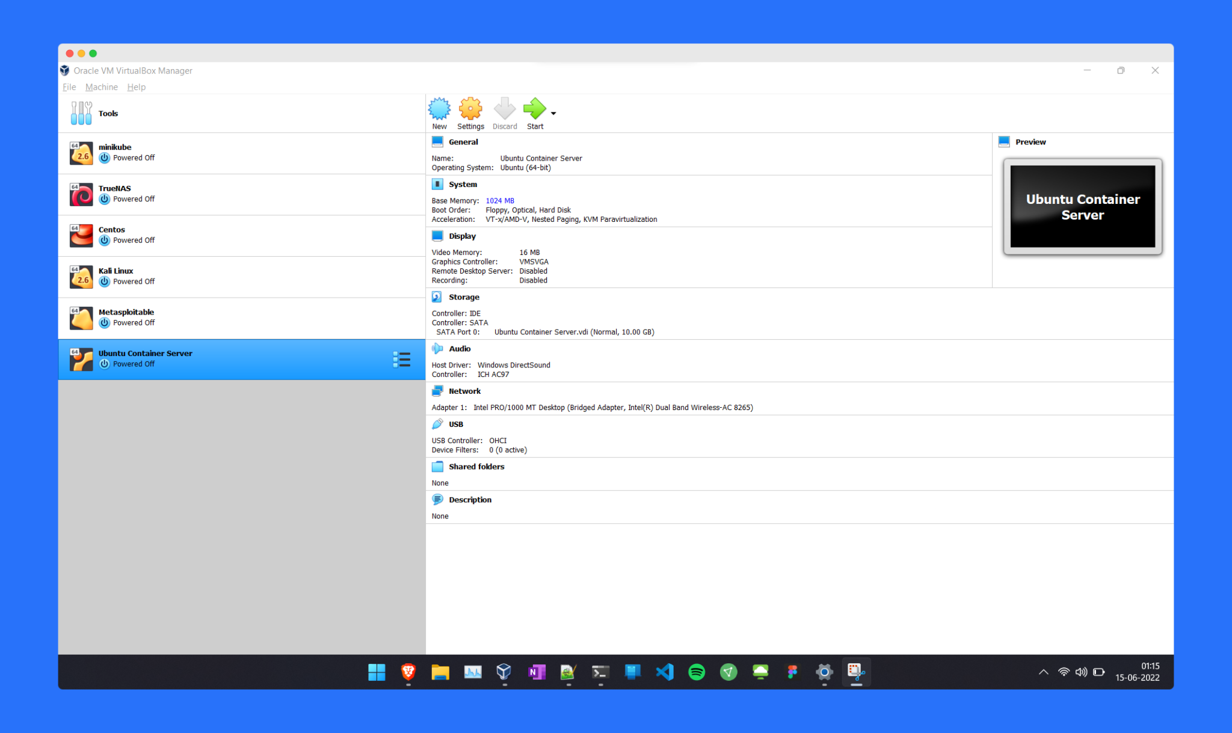The image size is (1232, 733).
Task: Click the Discard saved state icon
Action: [x=505, y=112]
